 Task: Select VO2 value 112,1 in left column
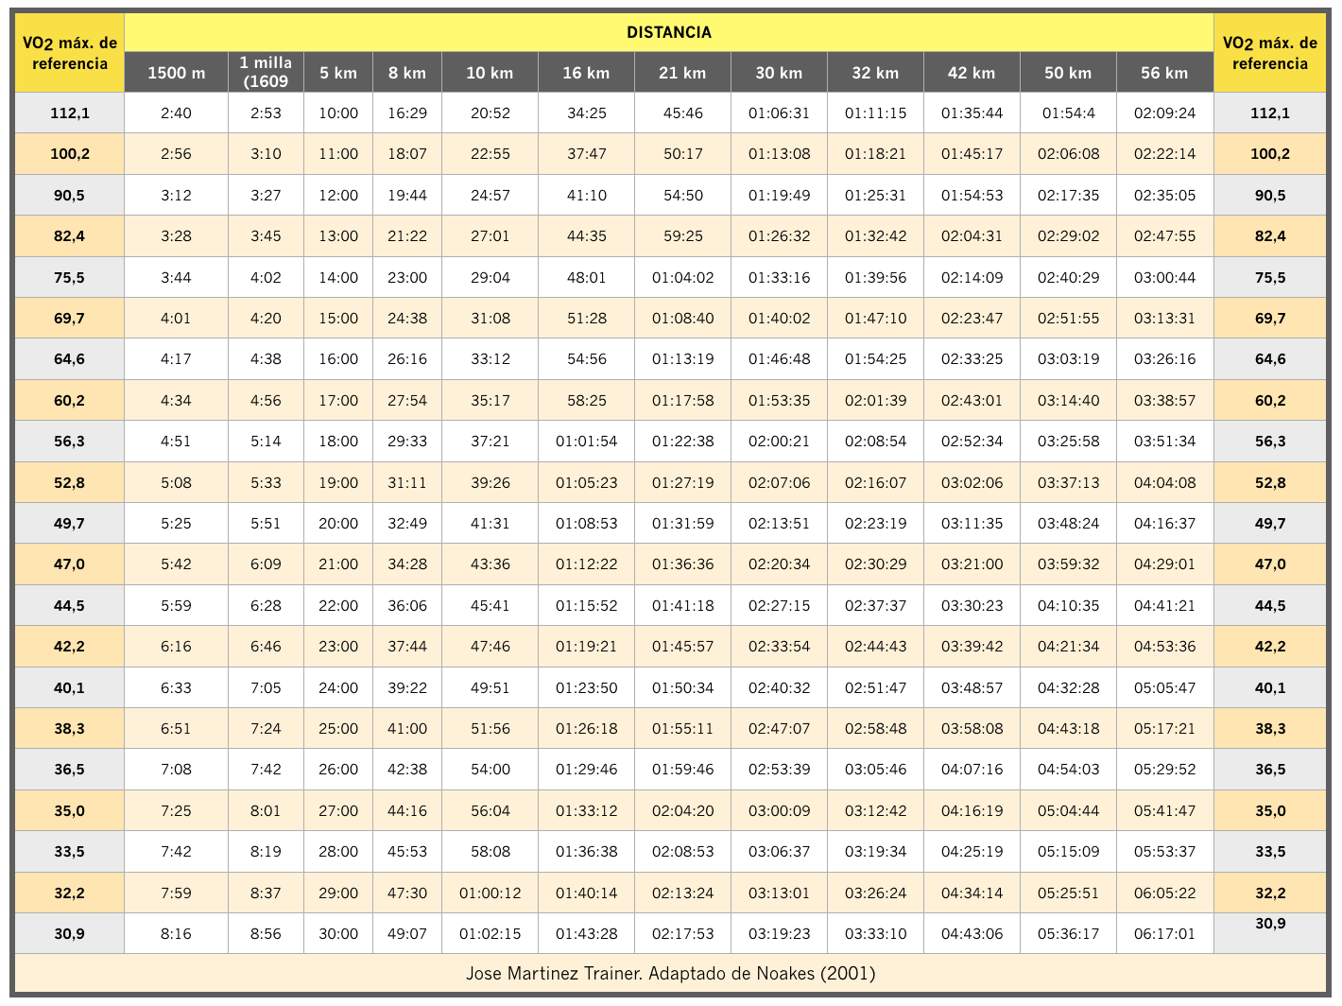tap(70, 113)
